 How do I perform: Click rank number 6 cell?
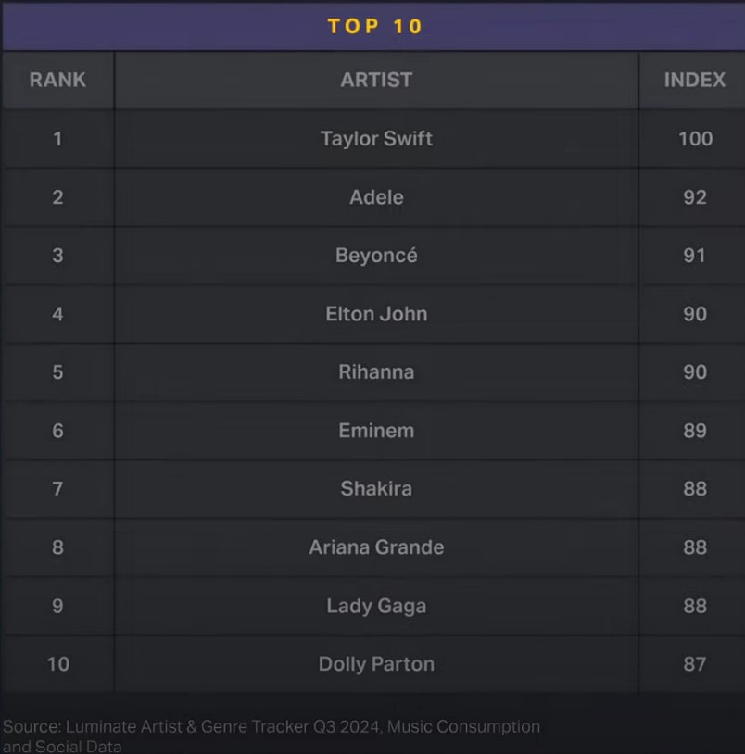pyautogui.click(x=57, y=431)
